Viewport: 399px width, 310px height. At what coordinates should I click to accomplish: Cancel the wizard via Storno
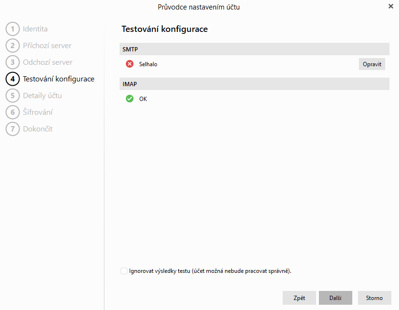(x=374, y=298)
